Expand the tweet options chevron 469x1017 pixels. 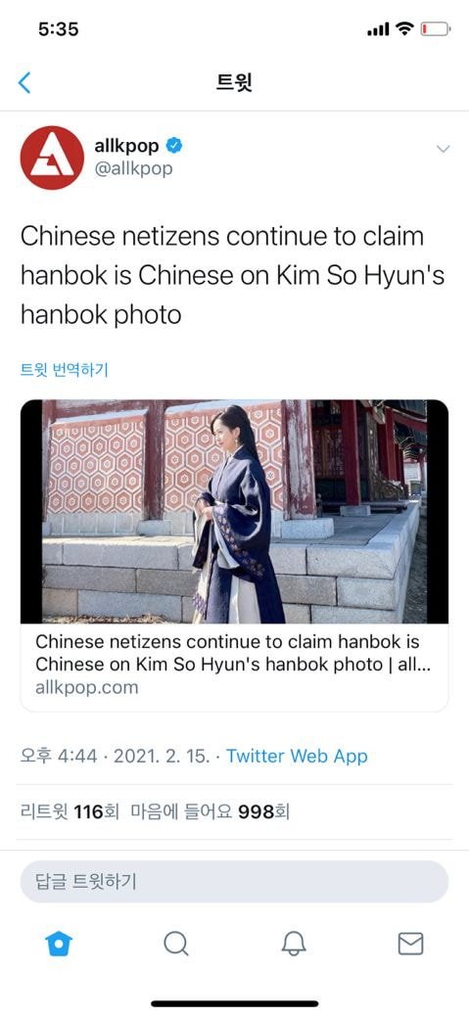443,149
